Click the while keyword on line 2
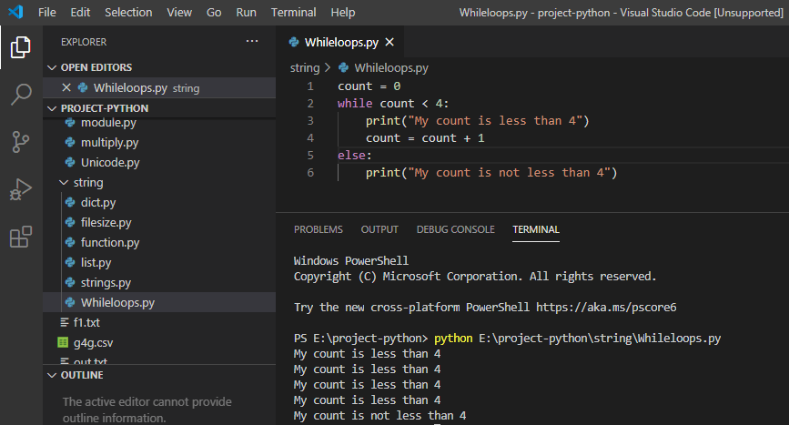The image size is (789, 425). click(355, 103)
